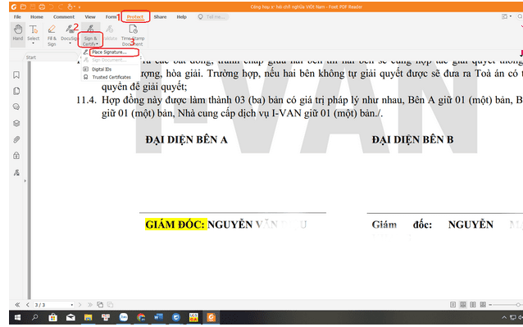Open the Sign & Certify dropdown
Screen dimensions: 523x327
coord(90,35)
